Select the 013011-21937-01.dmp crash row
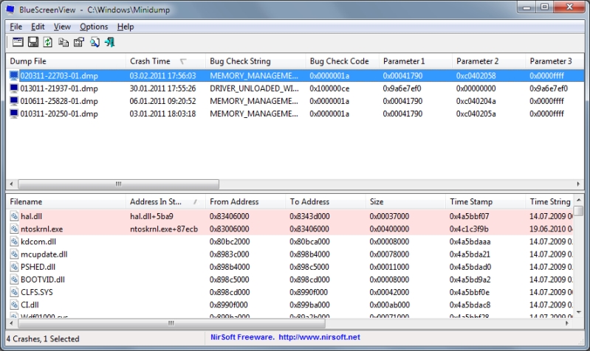The width and height of the screenshot is (590, 351). (295, 88)
